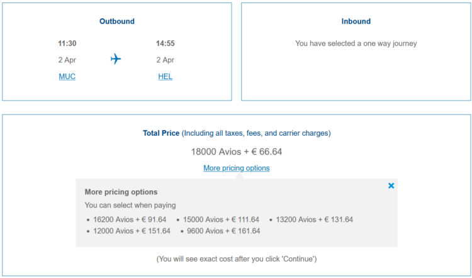This screenshot has height=278, width=472.
Task: Click the Total Price heading text
Action: pos(161,133)
